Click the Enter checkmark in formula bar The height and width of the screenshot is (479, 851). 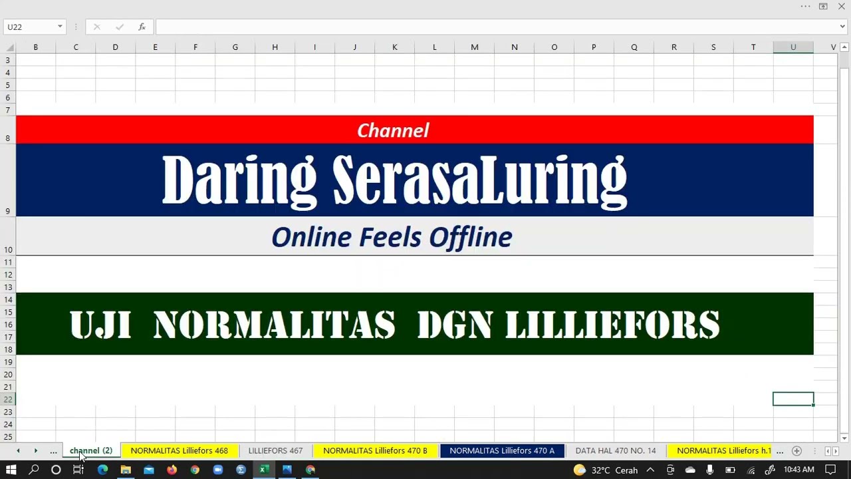(119, 27)
